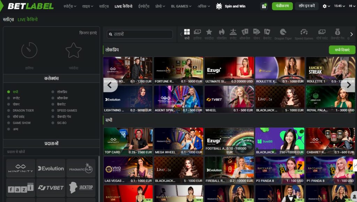Open the पसंदीदा star category in top bar
Image resolution: width=357 pixels, height=202 pixels.
click(x=209, y=34)
